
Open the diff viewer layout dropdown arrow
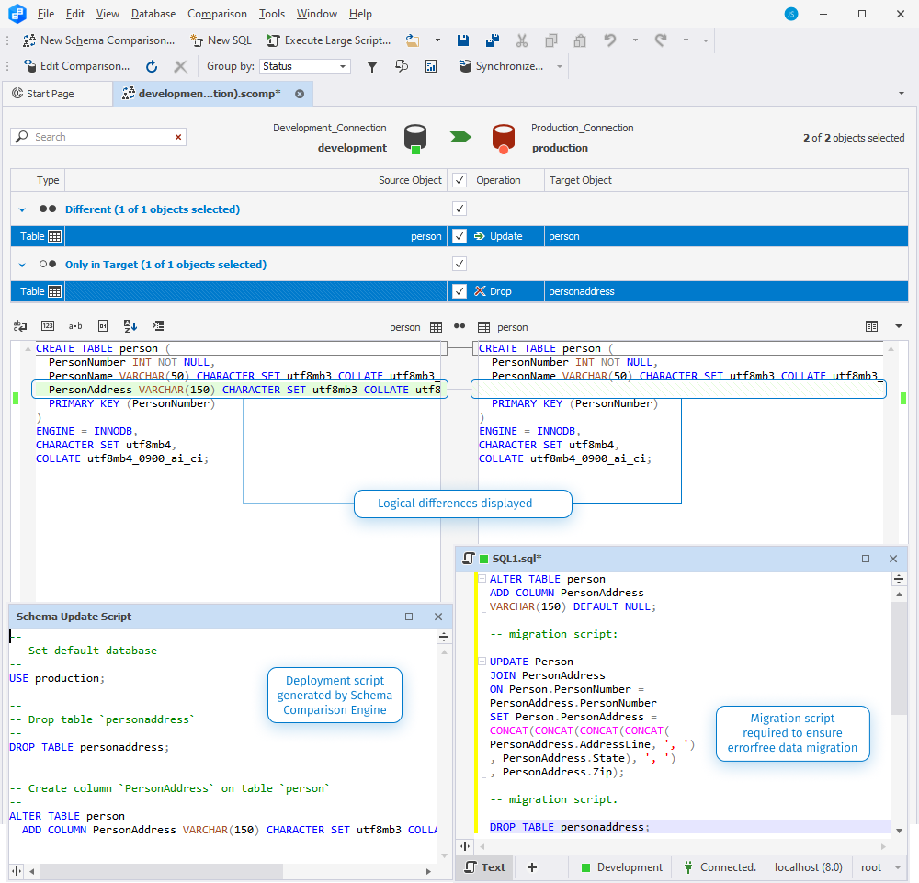point(899,326)
